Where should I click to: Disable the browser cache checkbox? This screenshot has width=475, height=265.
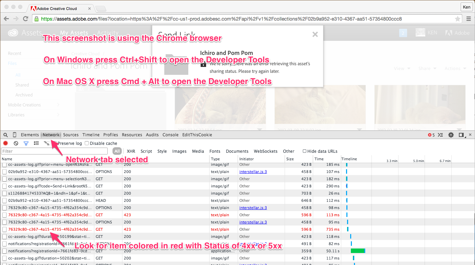pyautogui.click(x=87, y=143)
